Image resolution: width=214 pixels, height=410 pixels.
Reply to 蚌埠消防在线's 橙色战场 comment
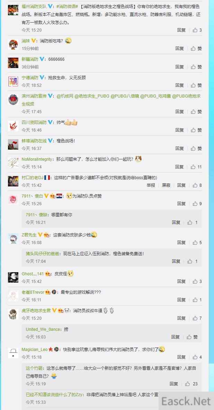180,149
